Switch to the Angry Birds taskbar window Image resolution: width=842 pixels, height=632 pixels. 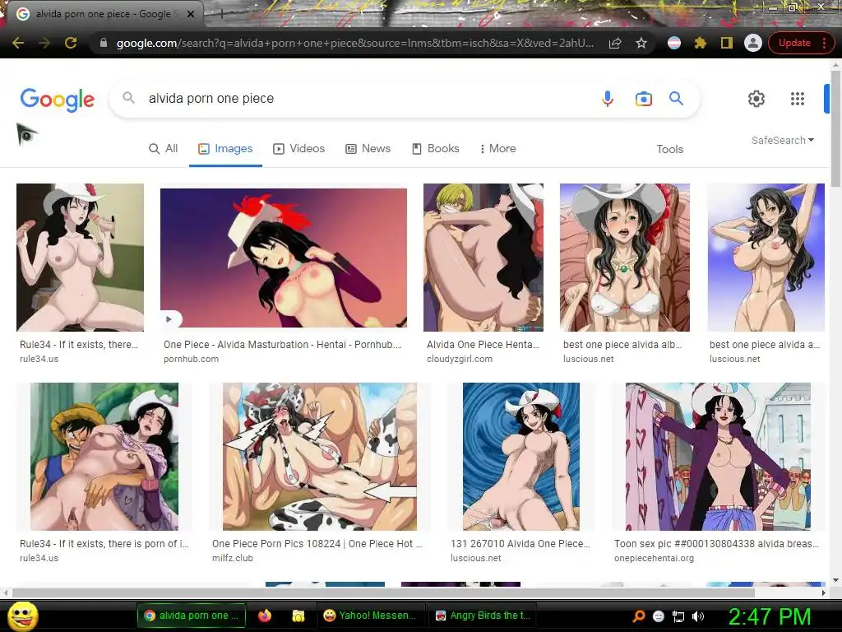(x=482, y=616)
